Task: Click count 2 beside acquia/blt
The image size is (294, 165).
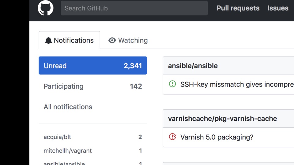Action: click(140, 137)
